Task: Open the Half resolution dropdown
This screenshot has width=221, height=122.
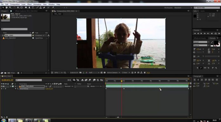Action: pyautogui.click(x=94, y=73)
